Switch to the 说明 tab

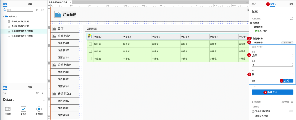coord(291,4)
